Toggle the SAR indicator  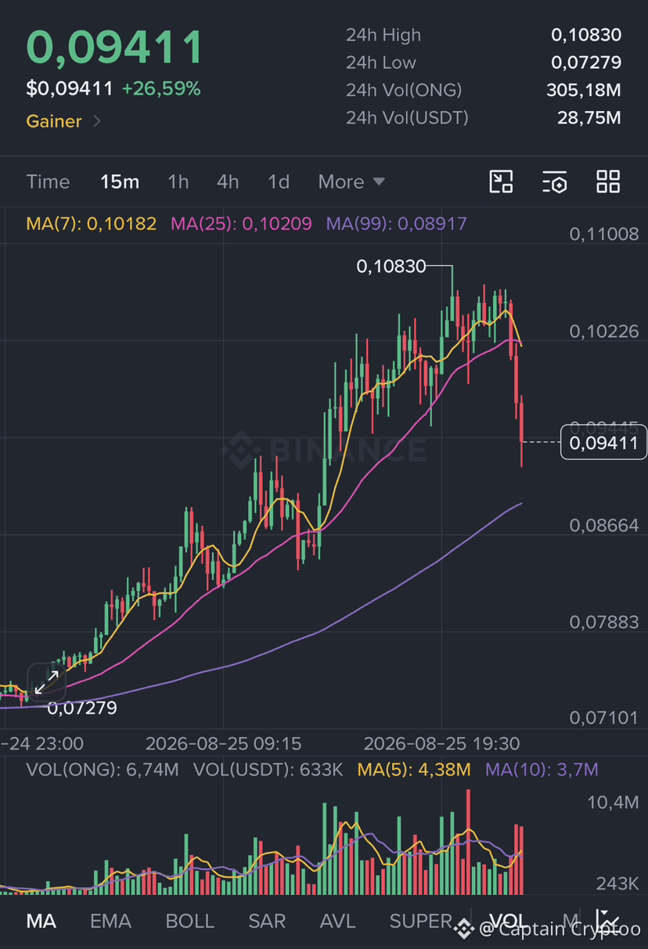point(267,921)
